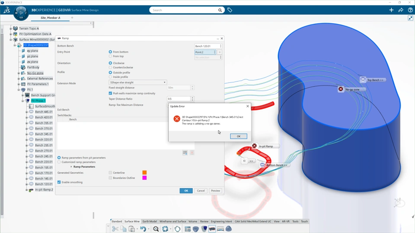Image resolution: width=415 pixels, height=233 pixels.
Task: Click Top Bench >> label in viewport
Action: tap(375, 80)
